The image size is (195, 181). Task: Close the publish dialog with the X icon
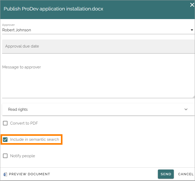(x=192, y=5)
